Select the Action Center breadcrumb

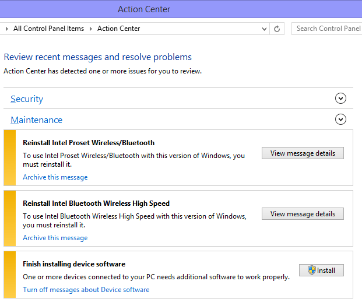point(119,29)
